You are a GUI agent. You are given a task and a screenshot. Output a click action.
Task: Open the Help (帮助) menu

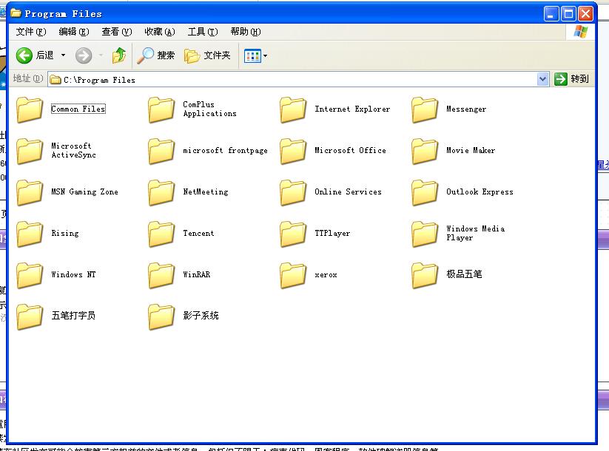[246, 32]
